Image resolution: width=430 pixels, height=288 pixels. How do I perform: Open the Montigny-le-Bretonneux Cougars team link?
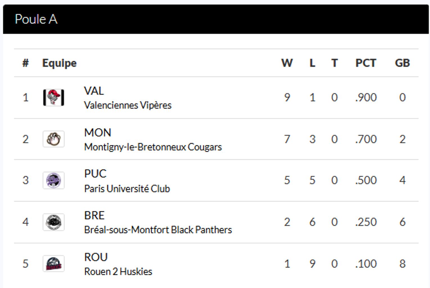click(x=153, y=147)
